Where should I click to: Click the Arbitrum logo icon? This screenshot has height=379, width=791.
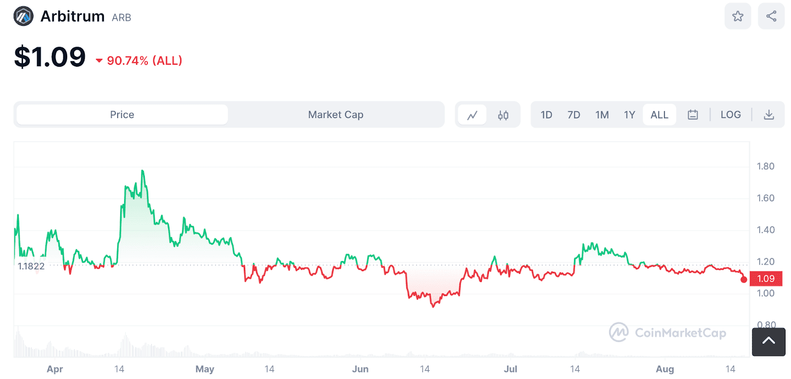click(x=23, y=16)
